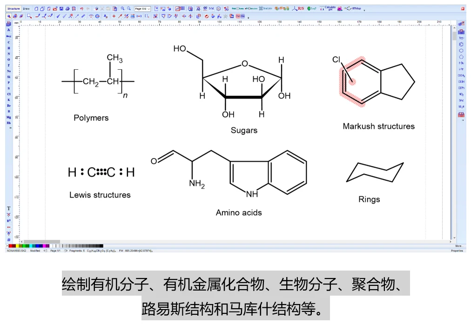Pick the cyan color swatch
471x324 pixels.
click(x=31, y=246)
